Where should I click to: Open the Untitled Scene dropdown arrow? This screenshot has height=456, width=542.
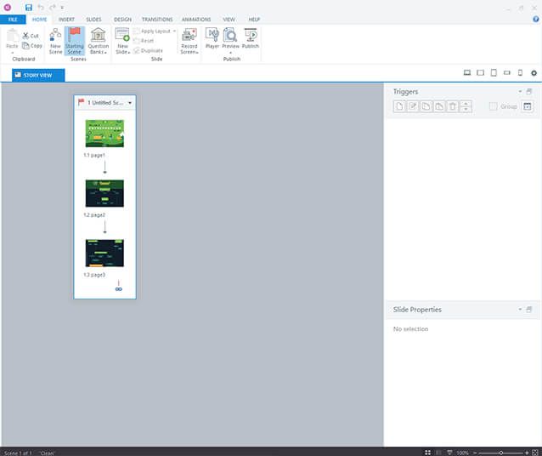(x=130, y=103)
